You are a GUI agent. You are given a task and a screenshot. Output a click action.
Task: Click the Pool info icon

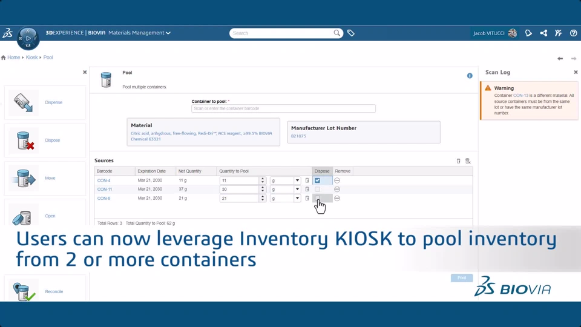[470, 76]
